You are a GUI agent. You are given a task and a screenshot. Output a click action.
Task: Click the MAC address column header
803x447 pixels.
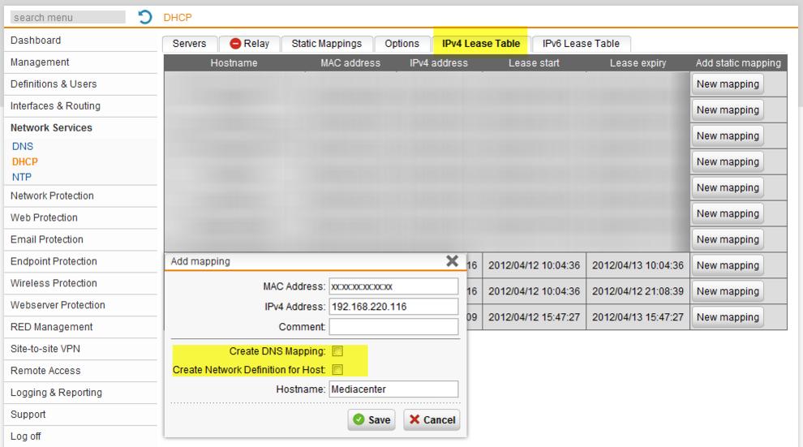click(x=350, y=63)
